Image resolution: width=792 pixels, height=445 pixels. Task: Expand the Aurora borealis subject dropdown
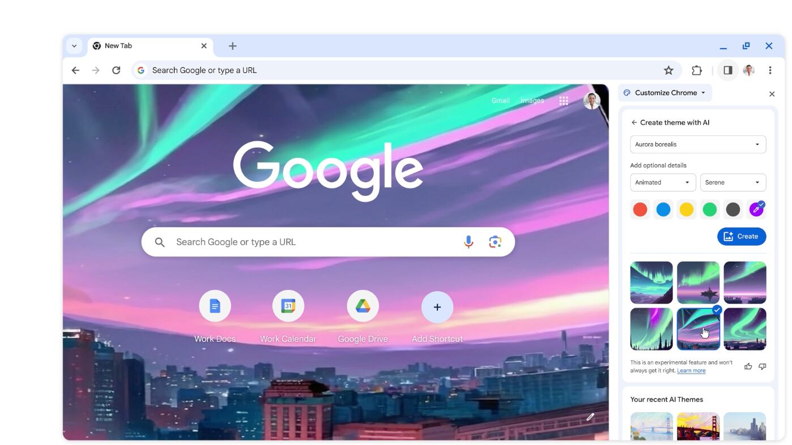pos(698,144)
